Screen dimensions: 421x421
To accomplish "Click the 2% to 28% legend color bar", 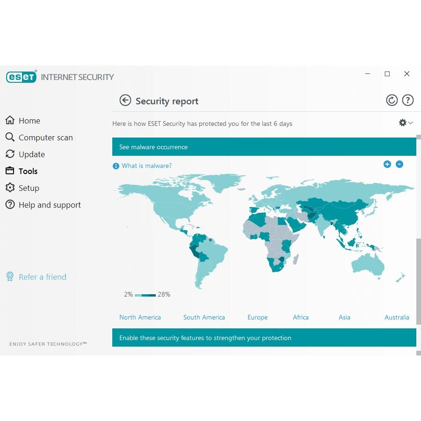I will pyautogui.click(x=145, y=295).
